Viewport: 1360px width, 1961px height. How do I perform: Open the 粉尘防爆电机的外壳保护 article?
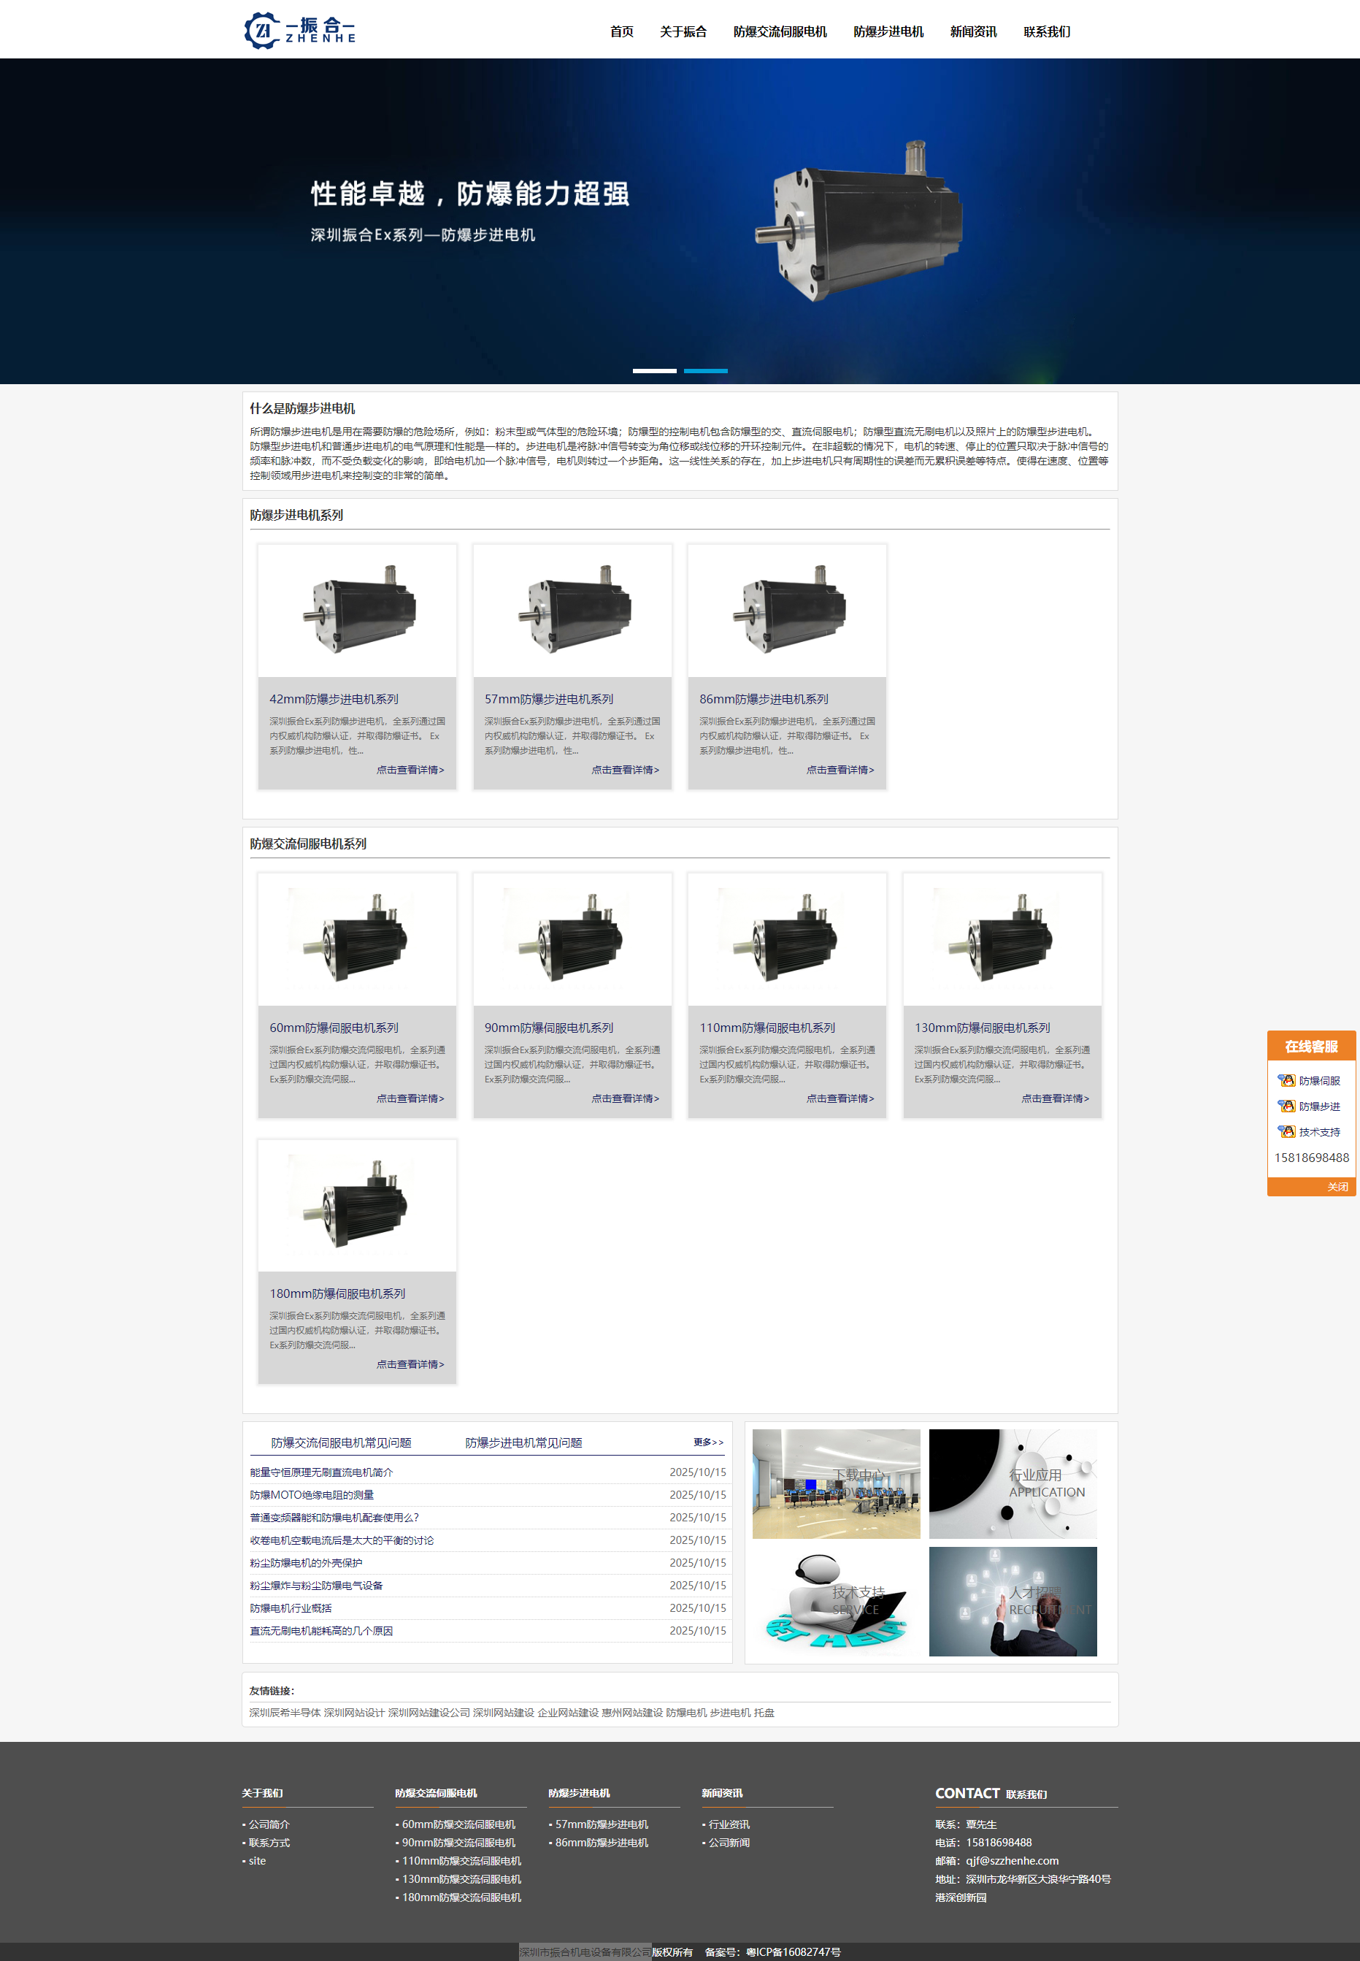coord(306,1563)
